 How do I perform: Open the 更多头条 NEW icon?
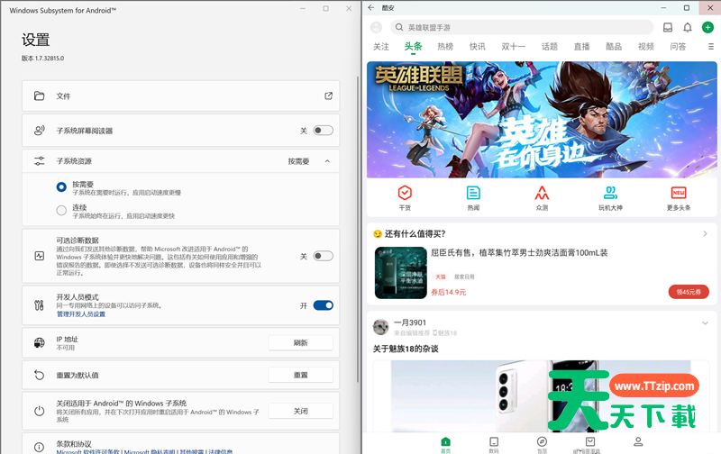679,193
